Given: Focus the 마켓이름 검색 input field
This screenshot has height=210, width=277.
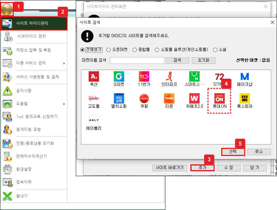Looking at the screenshot, I should [x=137, y=60].
